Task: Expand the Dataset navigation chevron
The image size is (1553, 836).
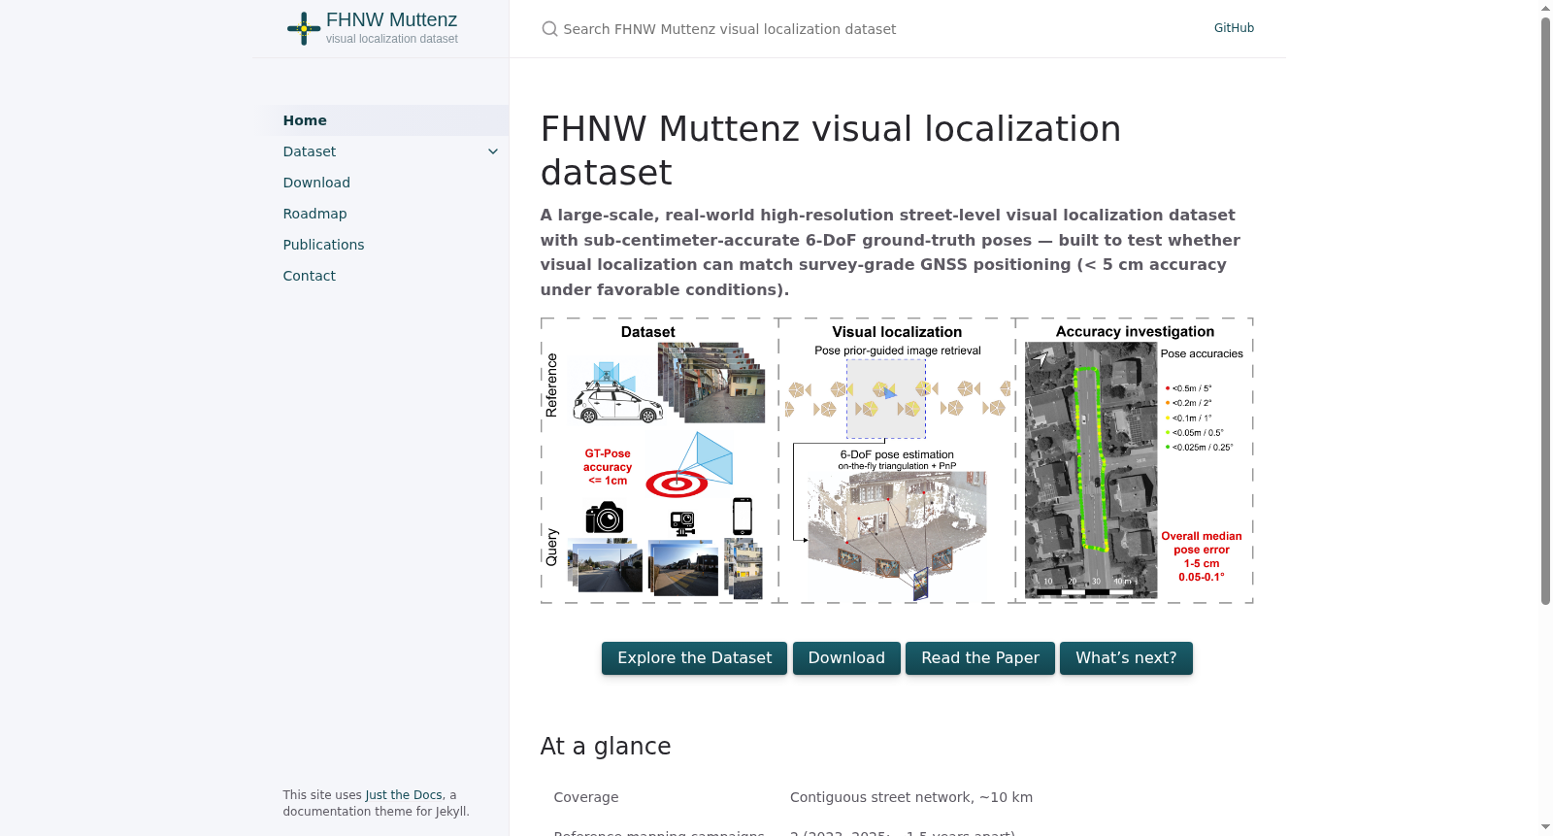Action: pyautogui.click(x=493, y=151)
